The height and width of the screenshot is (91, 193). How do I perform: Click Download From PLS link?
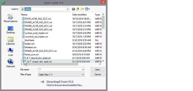click(60, 82)
